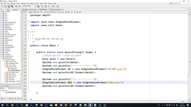Click the Source view button

tap(25, 12)
